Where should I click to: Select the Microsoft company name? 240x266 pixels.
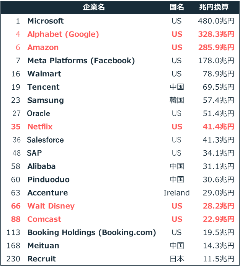coord(46,21)
